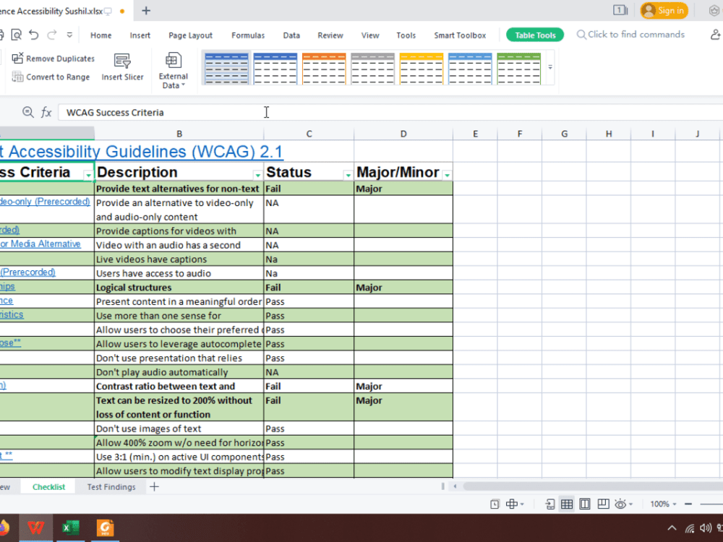Image resolution: width=723 pixels, height=542 pixels.
Task: Click the window layout icon near Sign in
Action: tap(620, 10)
